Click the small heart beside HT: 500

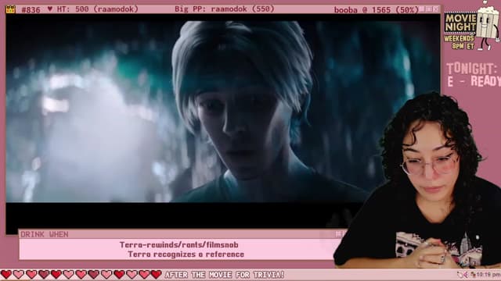tap(50, 9)
